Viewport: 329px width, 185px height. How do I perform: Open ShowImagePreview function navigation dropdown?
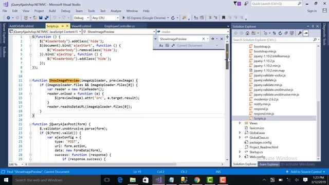[119, 32]
